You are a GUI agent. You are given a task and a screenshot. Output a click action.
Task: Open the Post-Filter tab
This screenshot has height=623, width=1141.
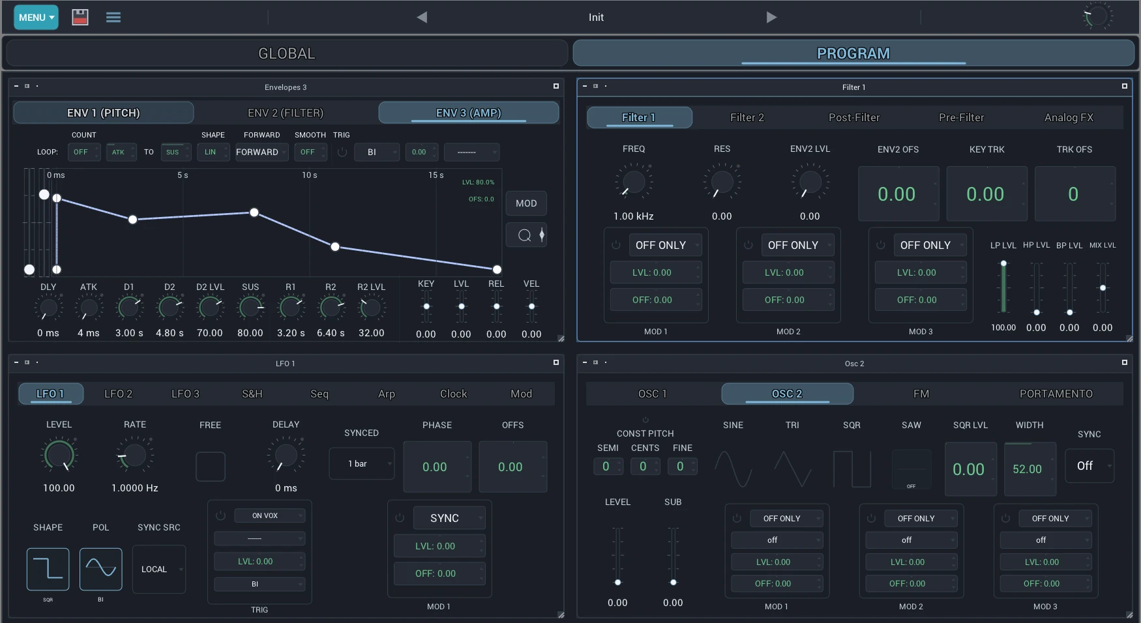click(854, 117)
